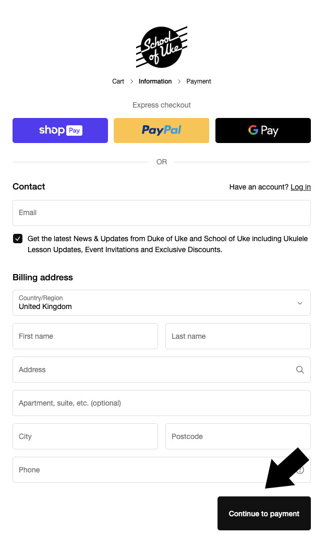Select the Information breadcrumb step
Viewport: 326px width, 546px height.
point(155,81)
